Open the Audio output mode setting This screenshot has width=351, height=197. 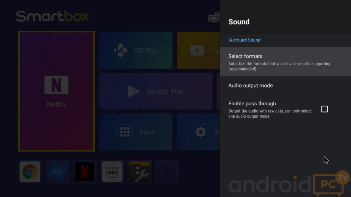[x=251, y=86]
